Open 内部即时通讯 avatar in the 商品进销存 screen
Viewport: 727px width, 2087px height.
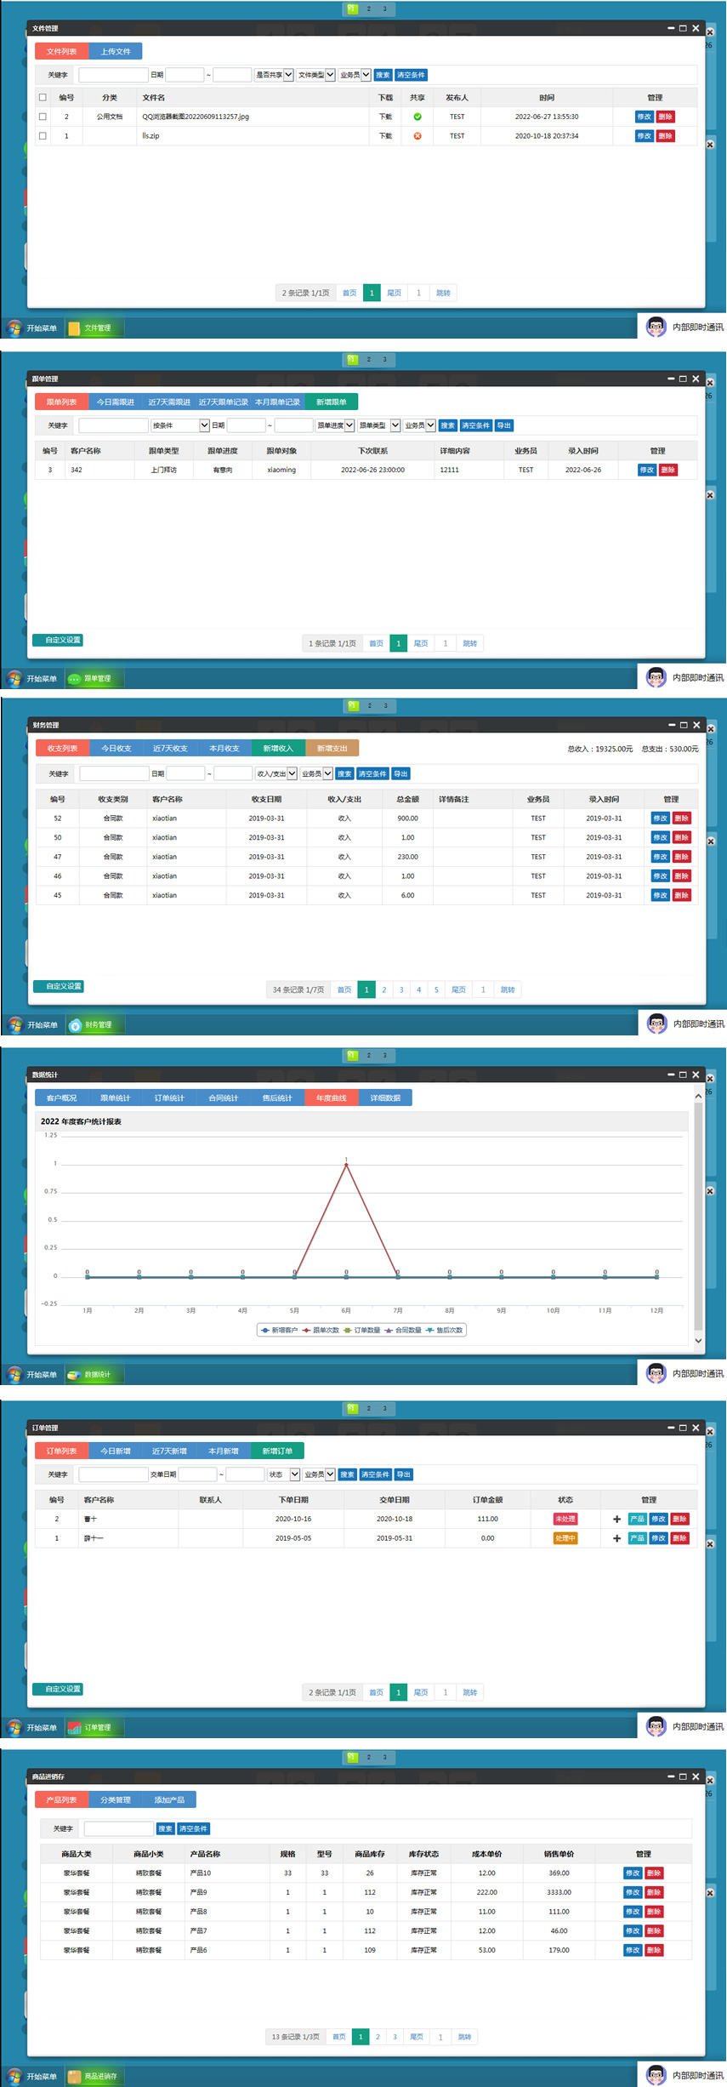[x=656, y=2075]
